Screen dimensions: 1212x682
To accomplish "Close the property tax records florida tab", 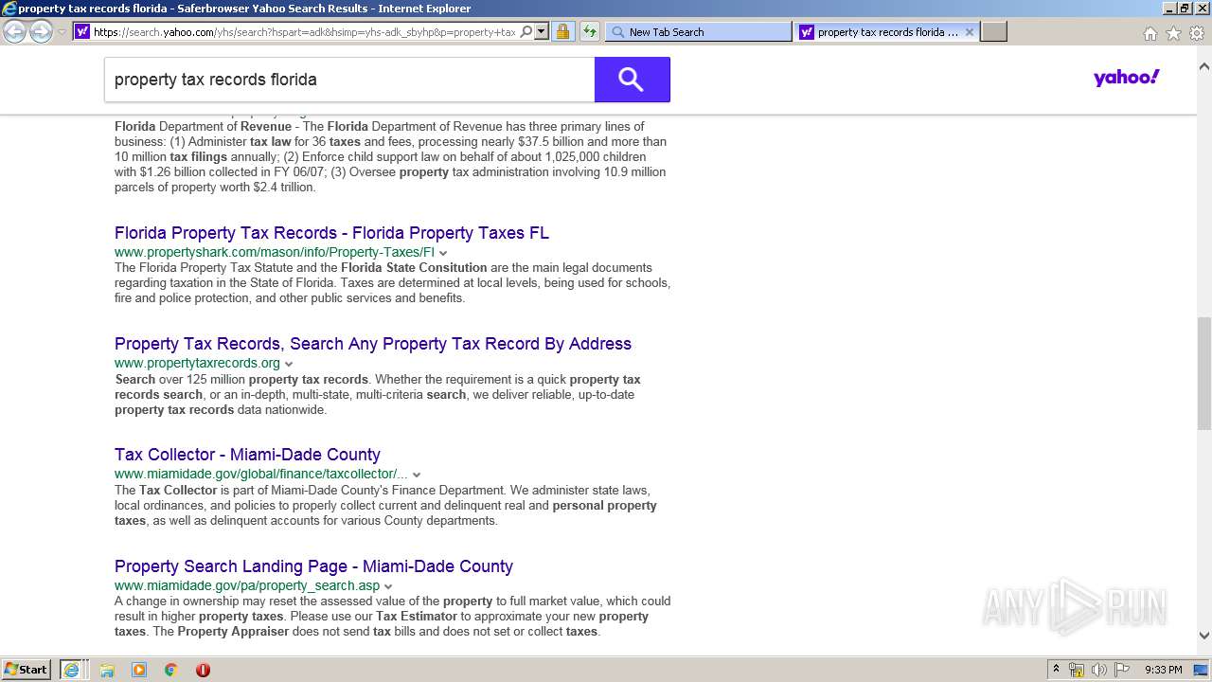I will click(969, 31).
